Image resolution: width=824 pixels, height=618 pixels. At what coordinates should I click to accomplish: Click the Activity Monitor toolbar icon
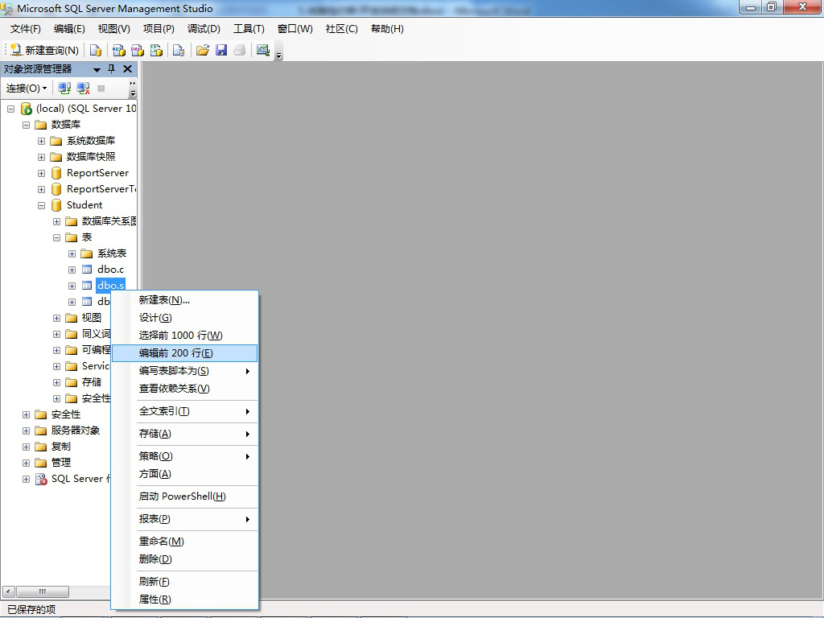coord(263,50)
